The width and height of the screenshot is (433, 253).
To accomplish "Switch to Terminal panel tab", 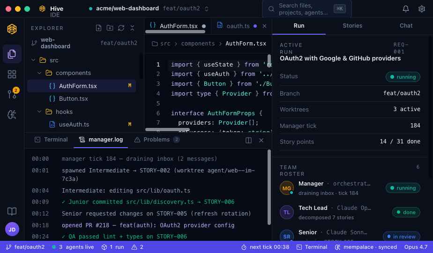I will pos(51,140).
